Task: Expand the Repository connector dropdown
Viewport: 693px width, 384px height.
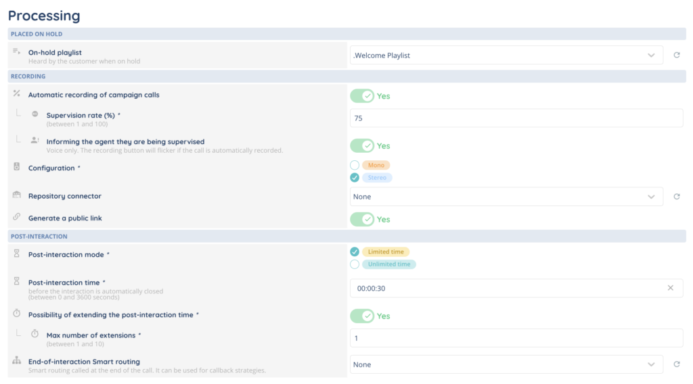Action: 506,197
